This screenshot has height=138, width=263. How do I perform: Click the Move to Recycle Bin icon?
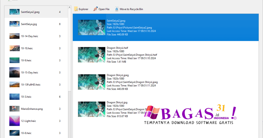(x=117, y=9)
